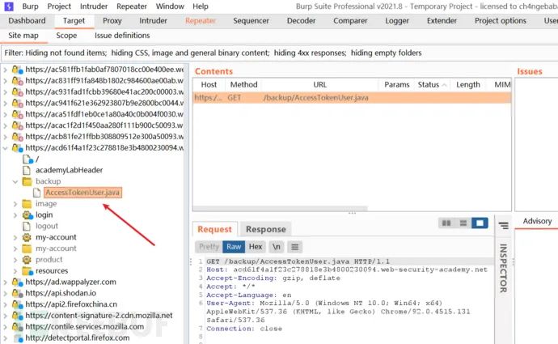Expand the image folder
The image size is (558, 344).
pos(15,204)
